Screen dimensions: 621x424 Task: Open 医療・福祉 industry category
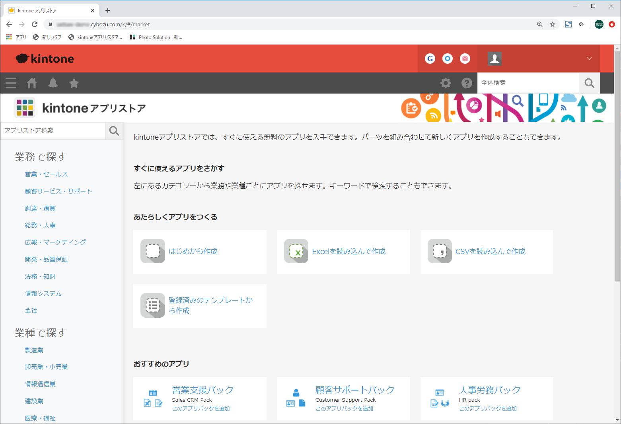pyautogui.click(x=40, y=418)
